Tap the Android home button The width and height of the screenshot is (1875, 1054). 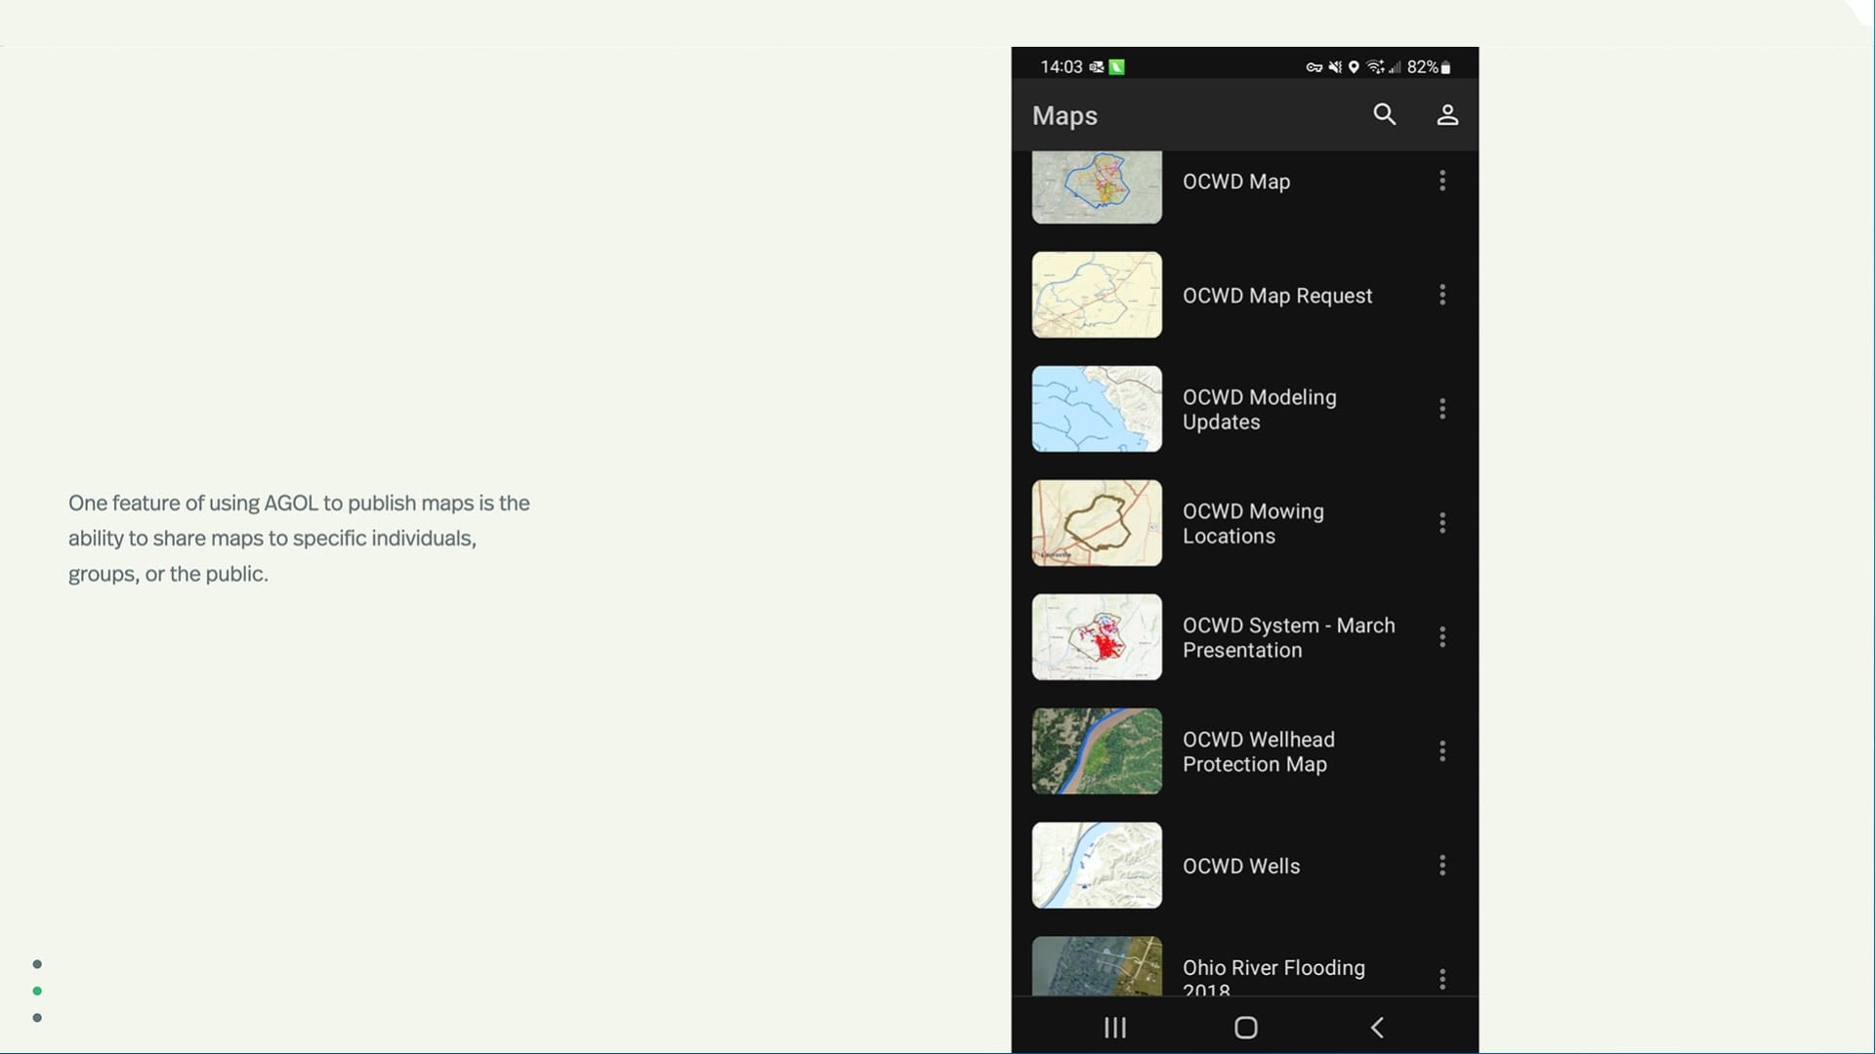[x=1246, y=1028]
